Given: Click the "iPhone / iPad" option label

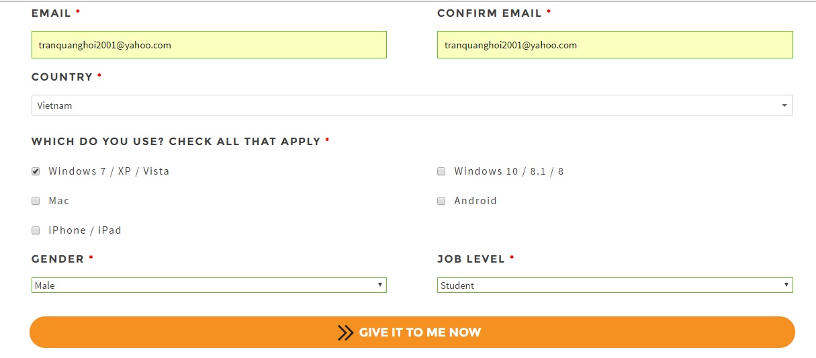Looking at the screenshot, I should (x=85, y=230).
